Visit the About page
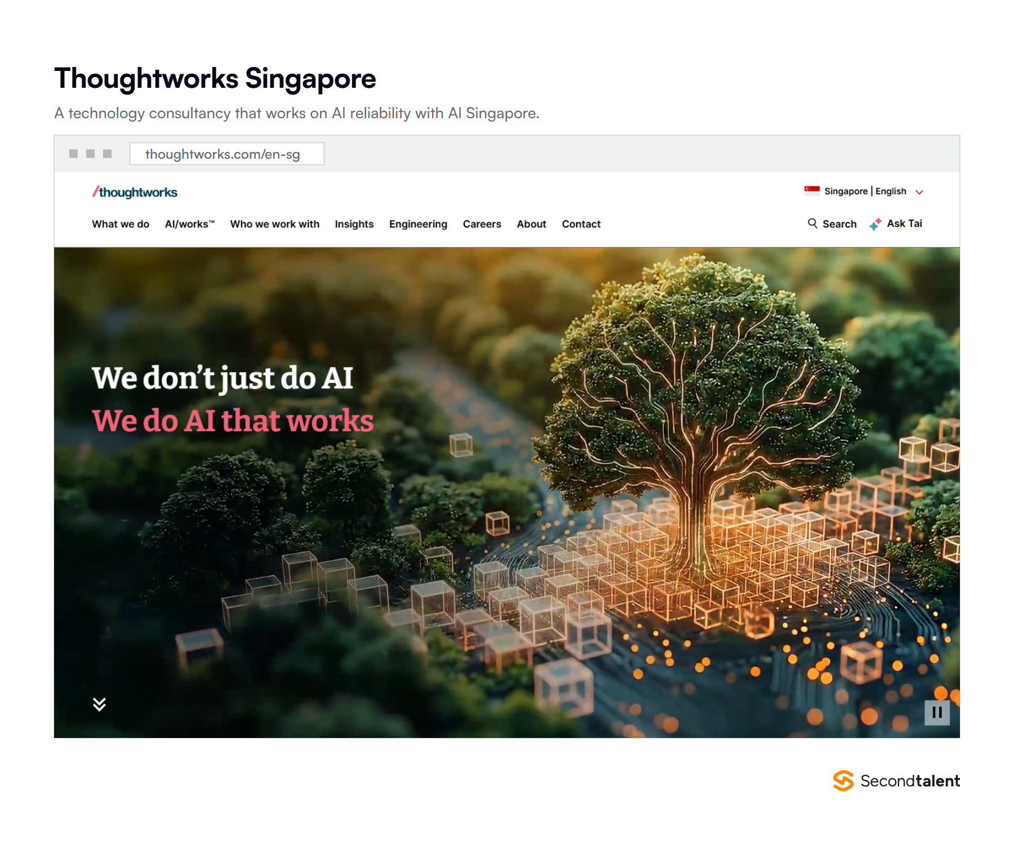The image size is (1014, 841). pyautogui.click(x=532, y=224)
